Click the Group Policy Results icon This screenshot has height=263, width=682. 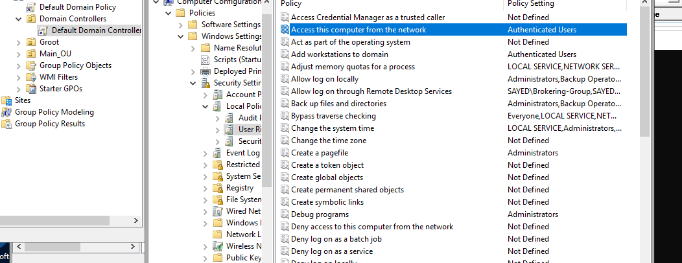[x=6, y=124]
